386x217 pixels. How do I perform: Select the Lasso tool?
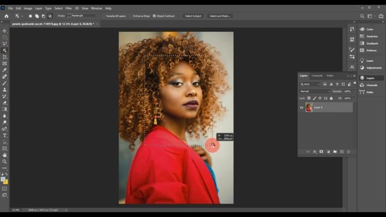4,44
